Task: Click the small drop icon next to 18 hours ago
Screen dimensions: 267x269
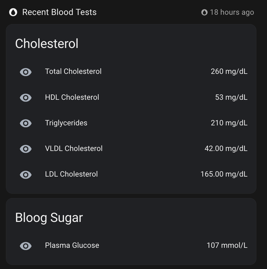Action: (204, 12)
